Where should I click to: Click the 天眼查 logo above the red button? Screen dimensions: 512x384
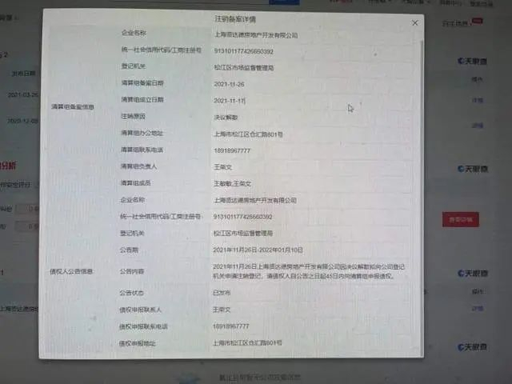coord(473,169)
